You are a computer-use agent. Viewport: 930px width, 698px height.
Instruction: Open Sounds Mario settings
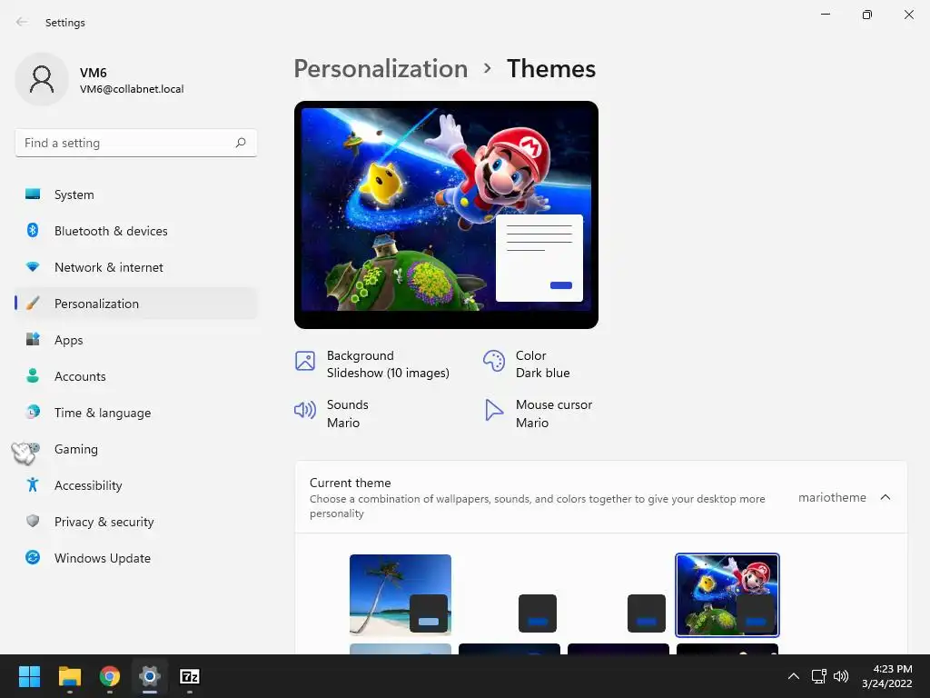pyautogui.click(x=331, y=414)
